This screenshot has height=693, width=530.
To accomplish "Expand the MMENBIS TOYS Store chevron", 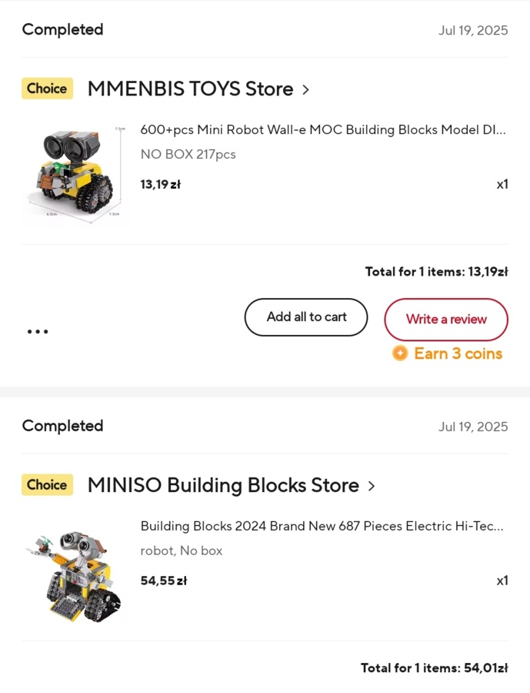I will coord(305,89).
